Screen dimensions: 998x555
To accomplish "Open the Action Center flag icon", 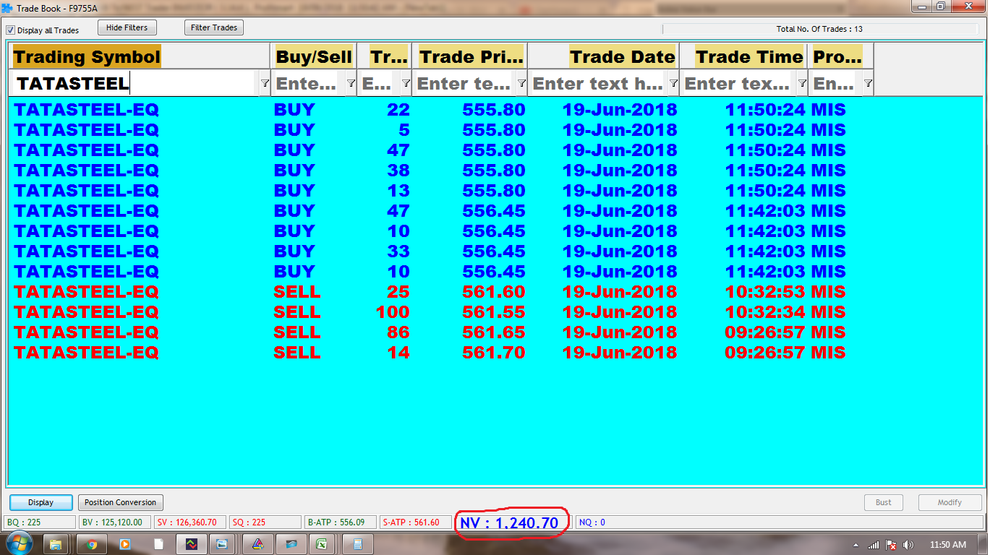I will coord(892,545).
